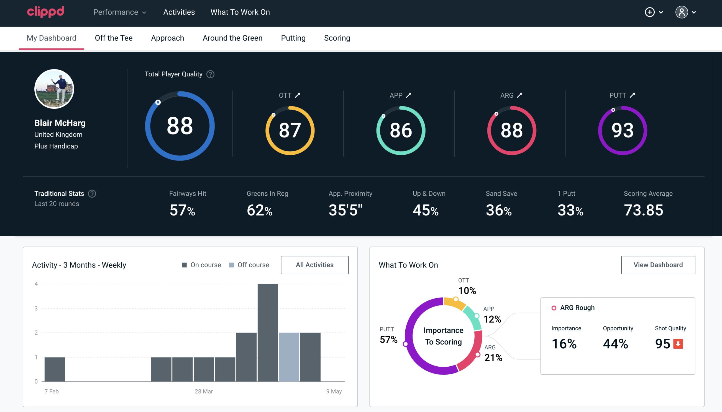
Task: Select the Around the Green tab
Action: (232, 38)
